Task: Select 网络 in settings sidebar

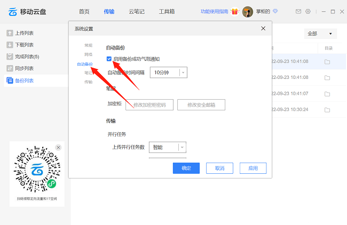Action: click(88, 54)
